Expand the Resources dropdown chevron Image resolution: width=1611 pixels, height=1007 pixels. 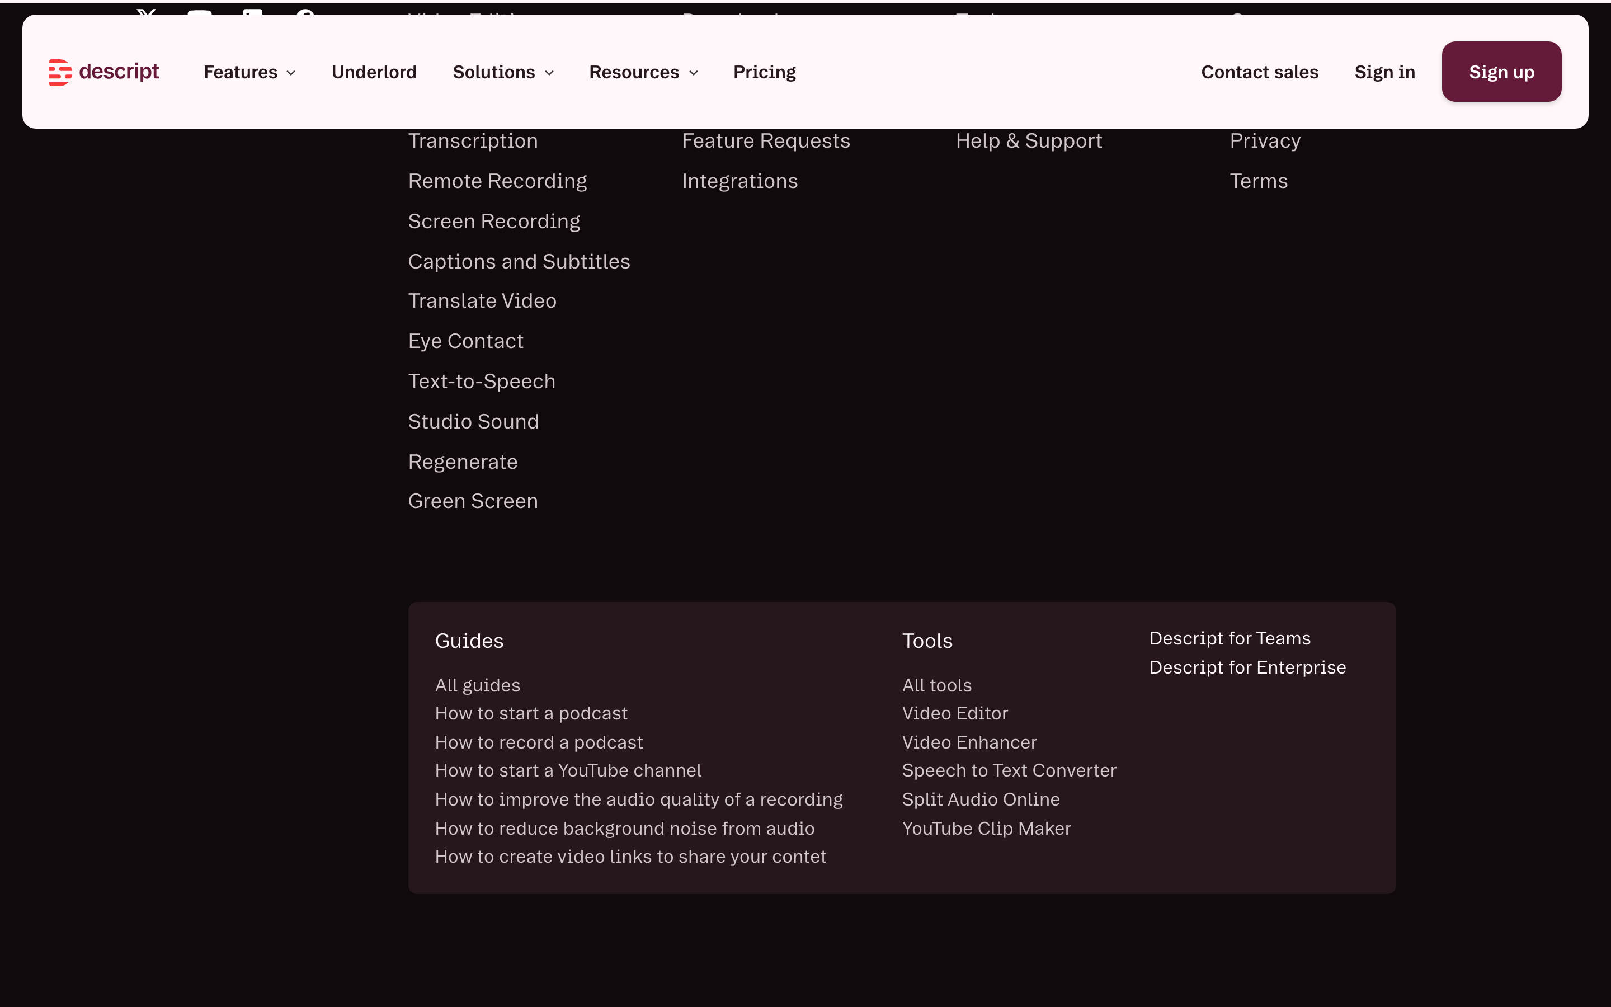[693, 73]
